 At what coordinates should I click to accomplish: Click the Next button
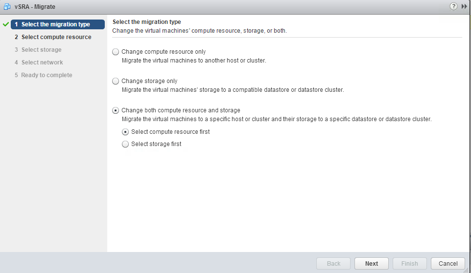pyautogui.click(x=372, y=263)
